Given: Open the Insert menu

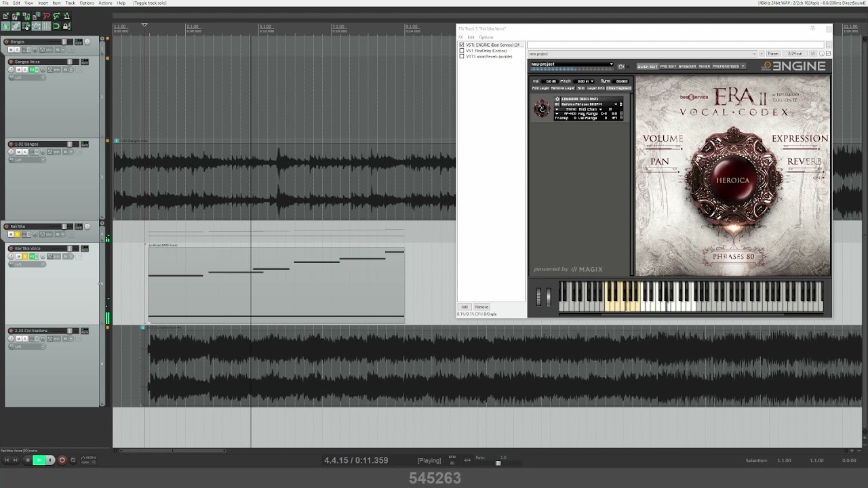Looking at the screenshot, I should coord(43,3).
